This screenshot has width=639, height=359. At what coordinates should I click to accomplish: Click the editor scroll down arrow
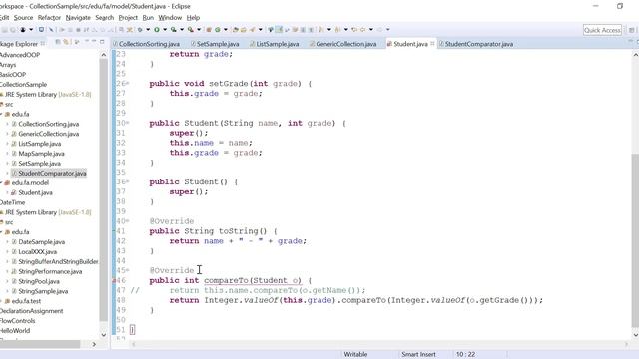635,335
